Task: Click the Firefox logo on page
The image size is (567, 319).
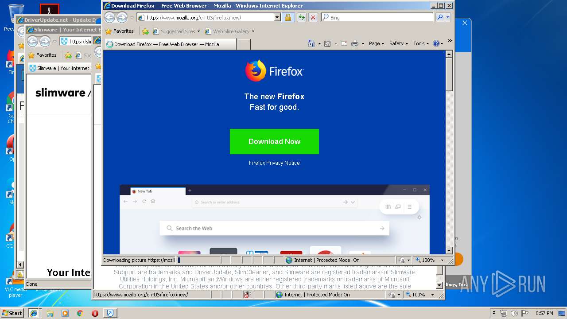Action: click(274, 71)
